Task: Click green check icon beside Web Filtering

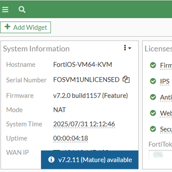Action: 153,113
